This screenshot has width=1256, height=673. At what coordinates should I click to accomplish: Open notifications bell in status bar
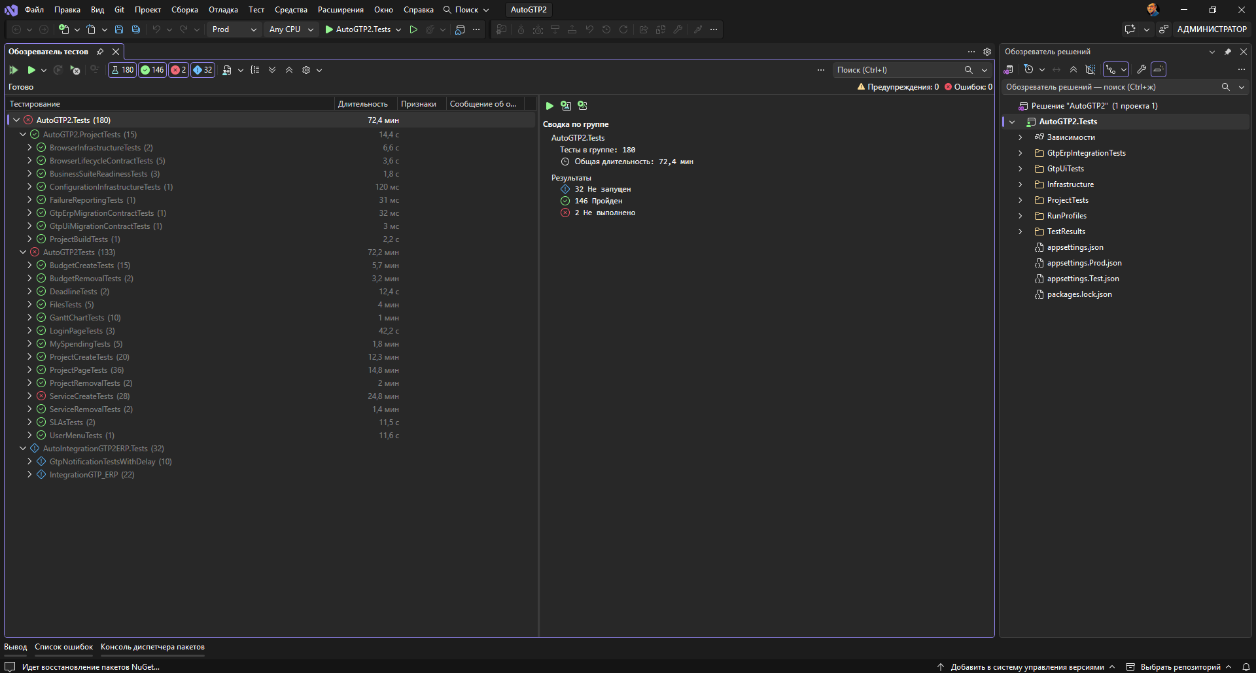point(1246,667)
